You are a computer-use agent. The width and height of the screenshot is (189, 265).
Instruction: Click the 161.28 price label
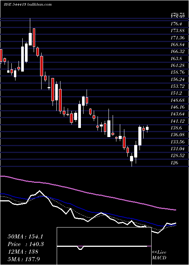coord(178,65)
